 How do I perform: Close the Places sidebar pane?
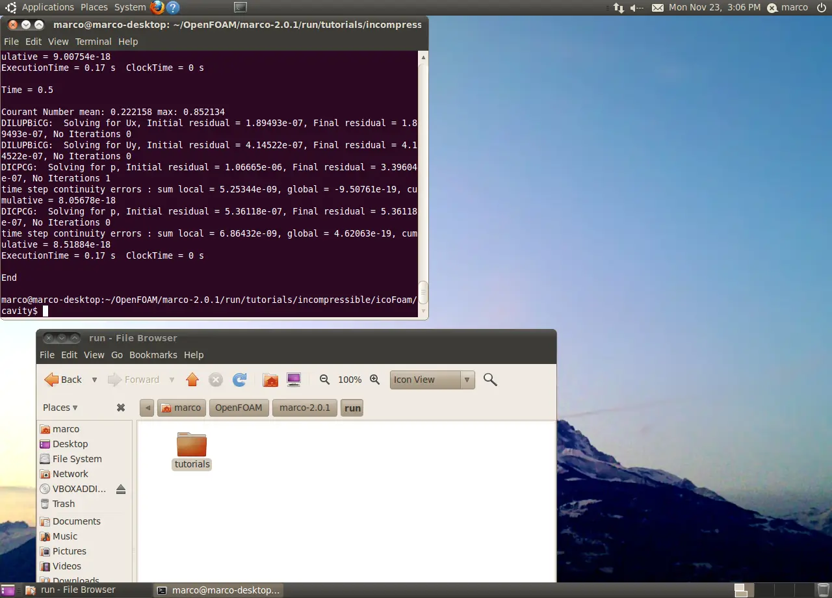(121, 408)
